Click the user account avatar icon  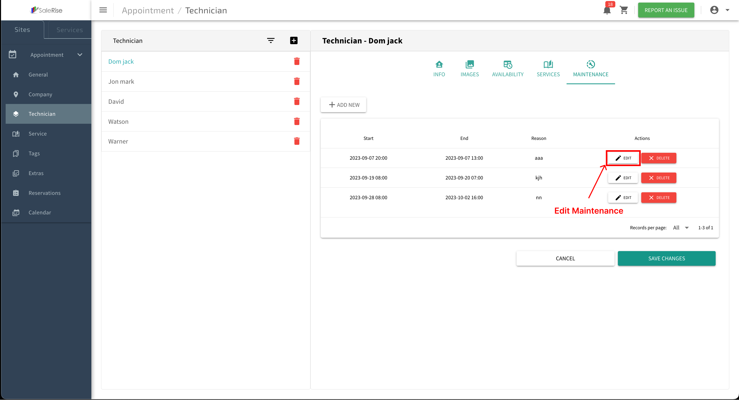point(714,10)
